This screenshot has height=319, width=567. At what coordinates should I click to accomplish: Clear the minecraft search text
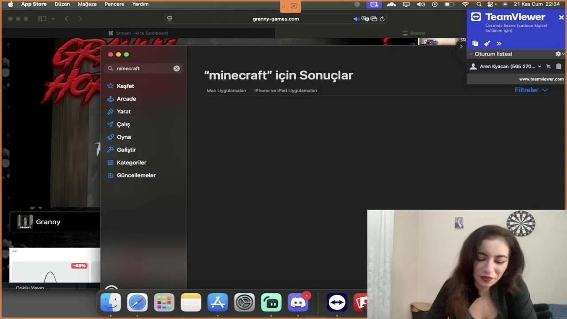coord(177,68)
